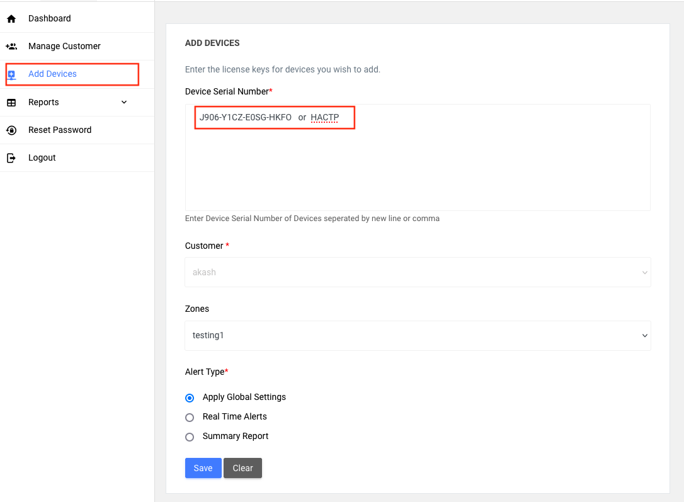
Task: Open Reset Password from sidebar
Action: (60, 130)
